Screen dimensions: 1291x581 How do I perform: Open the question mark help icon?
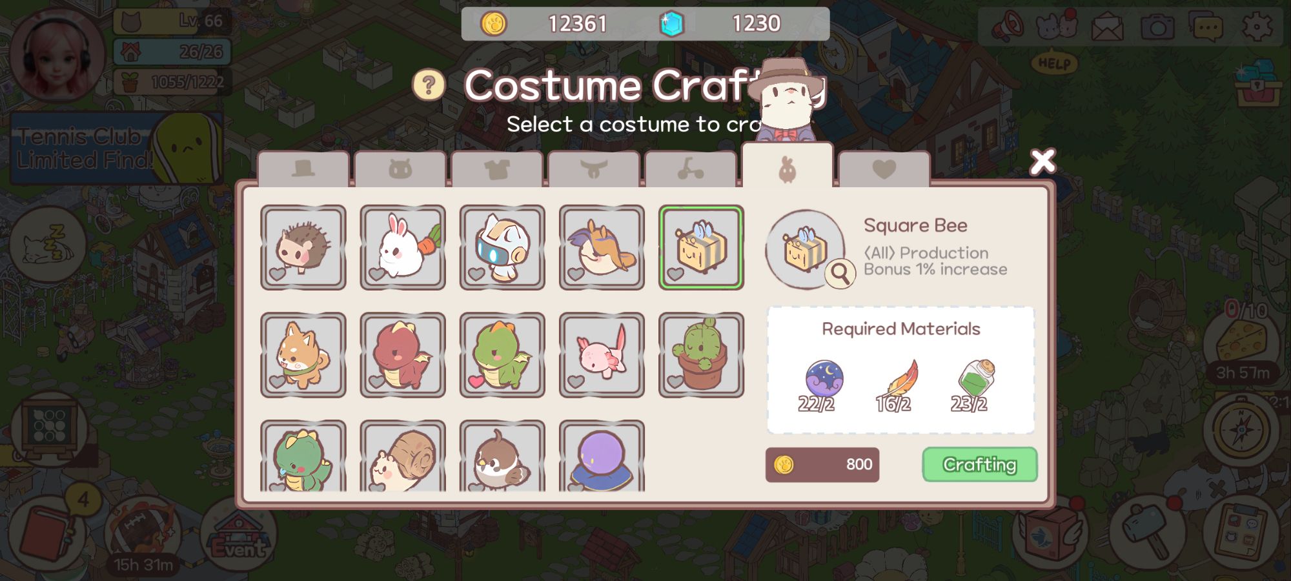click(429, 85)
